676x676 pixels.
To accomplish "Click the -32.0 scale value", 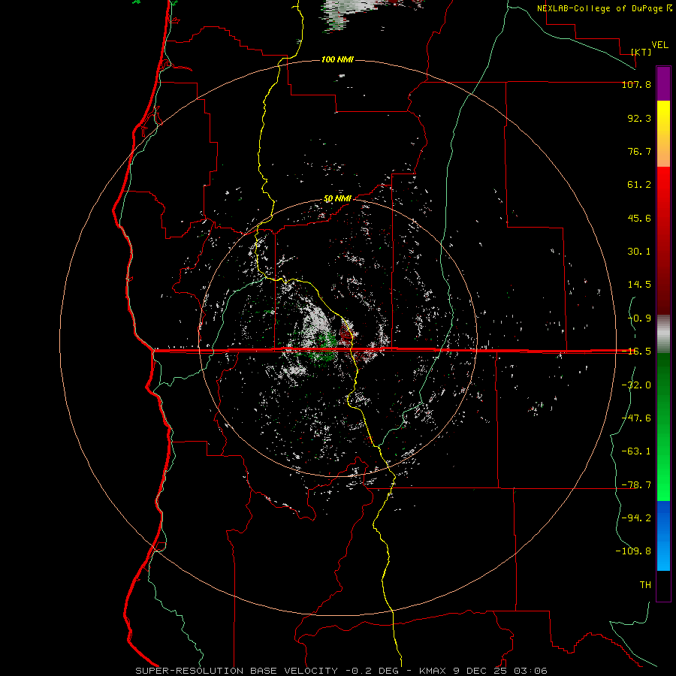I will 636,385.
